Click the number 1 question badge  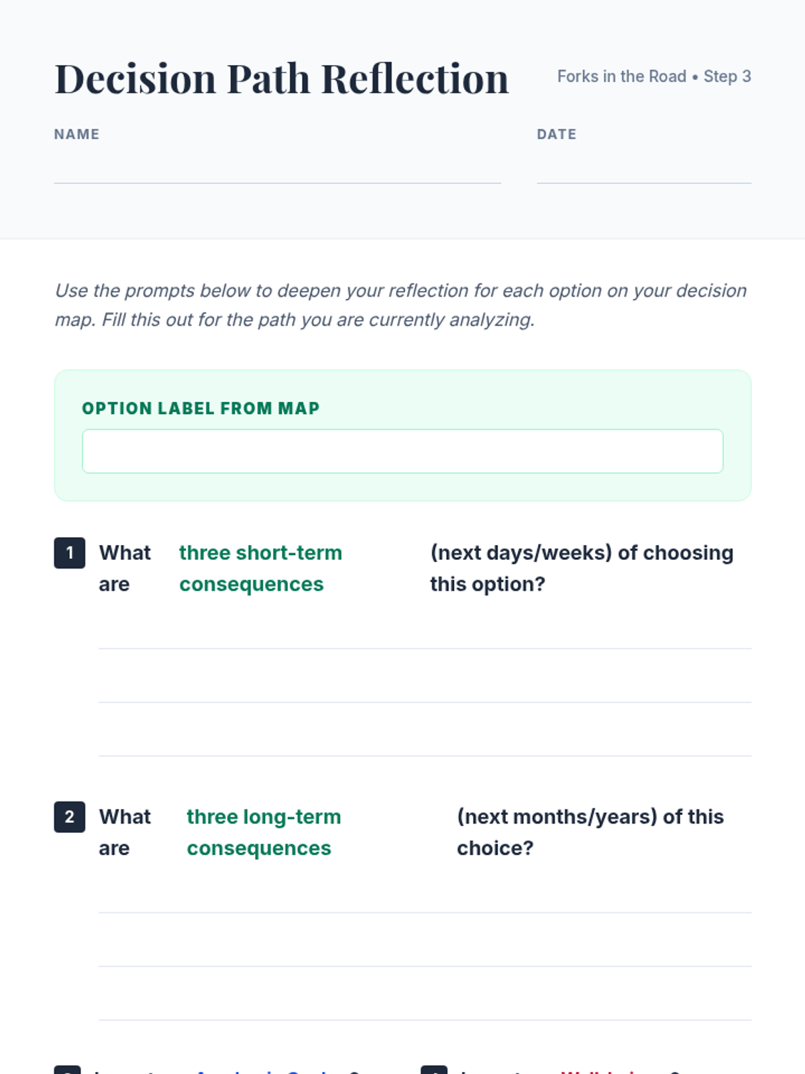(69, 553)
